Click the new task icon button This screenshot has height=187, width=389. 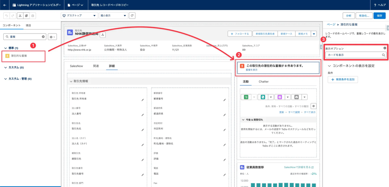coord(246,97)
